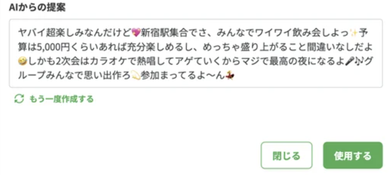Click もう一度作成する to regenerate suggestion
Screen dimensions: 392x175
[x=61, y=99]
